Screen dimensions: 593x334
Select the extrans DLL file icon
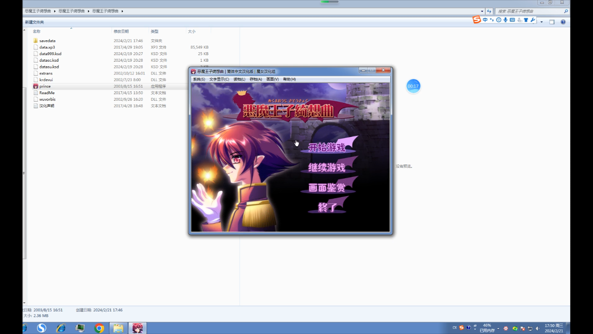coord(35,73)
